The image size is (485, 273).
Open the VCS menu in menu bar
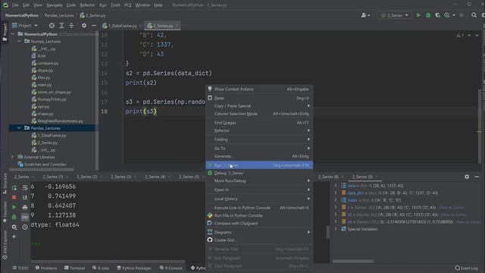127,5
